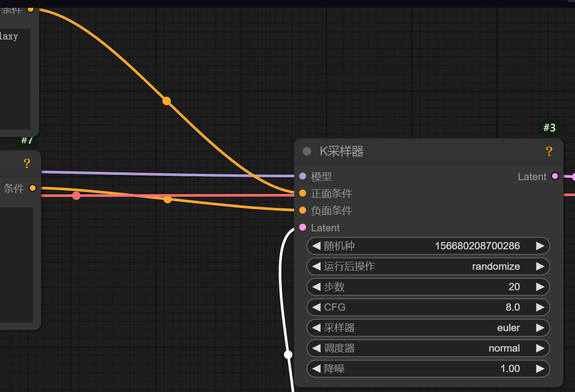This screenshot has width=575, height=392.
Task: Increase 步数 with the right arrow
Action: pyautogui.click(x=540, y=287)
